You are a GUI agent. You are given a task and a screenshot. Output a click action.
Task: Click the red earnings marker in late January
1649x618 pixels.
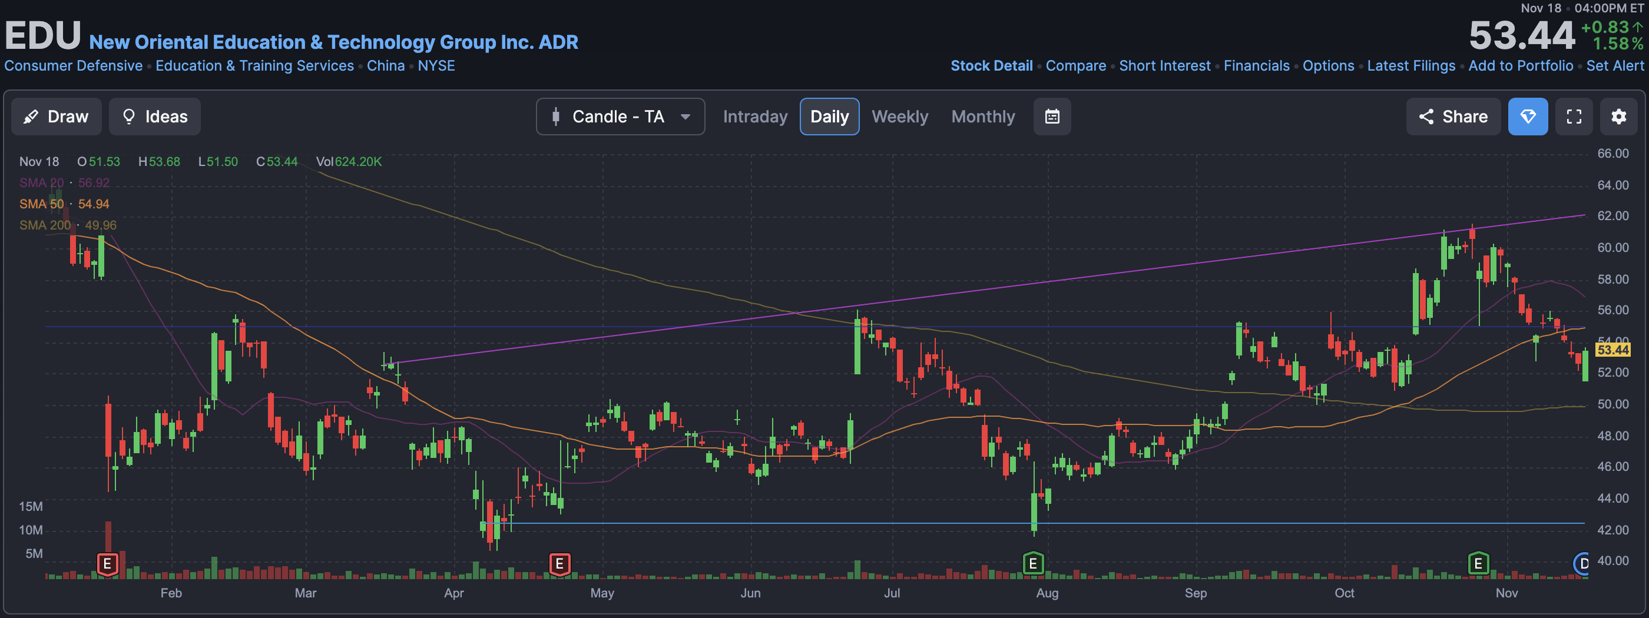108,564
